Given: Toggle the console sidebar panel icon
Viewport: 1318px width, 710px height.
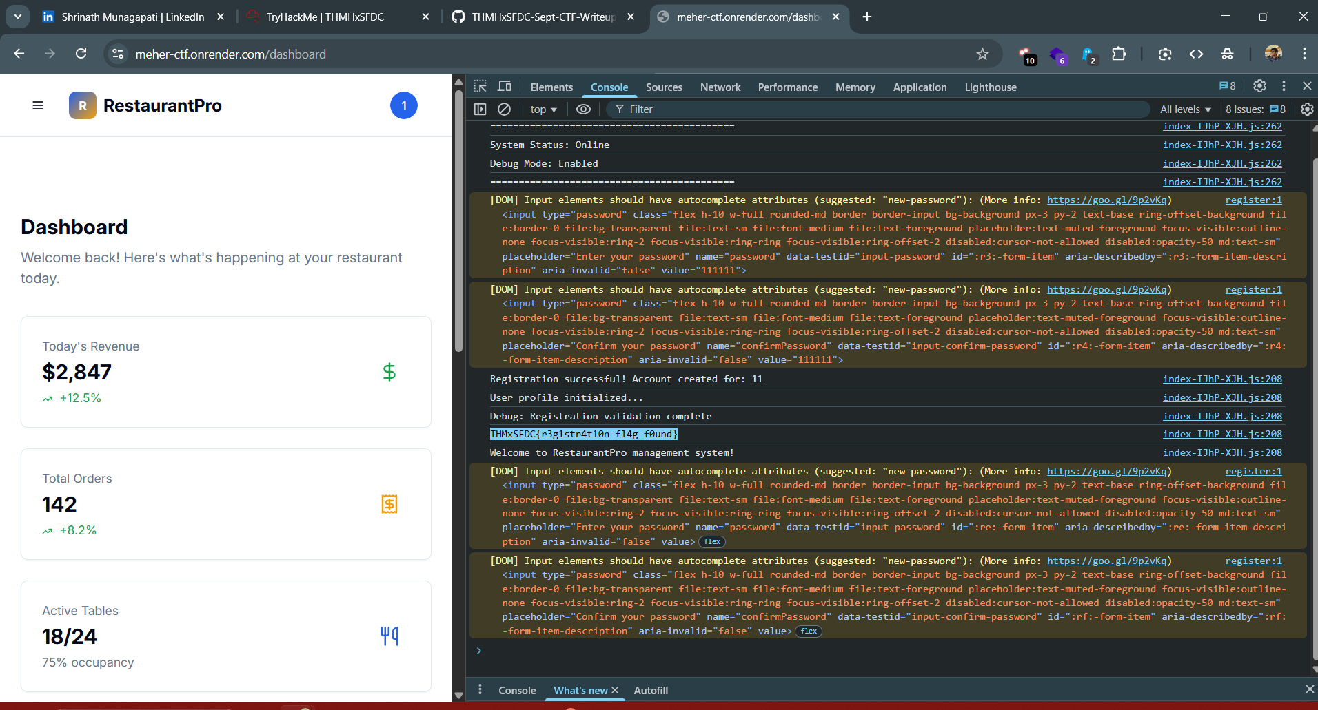Looking at the screenshot, I should pyautogui.click(x=480, y=109).
